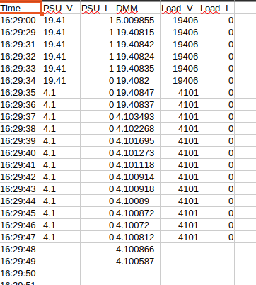Screen dimensions: 256x285
Task: Click the time cell 16:29:49
Action: click(21, 262)
